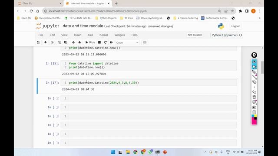
Task: Open the Python Projects bookmark folder
Action: click(x=106, y=18)
